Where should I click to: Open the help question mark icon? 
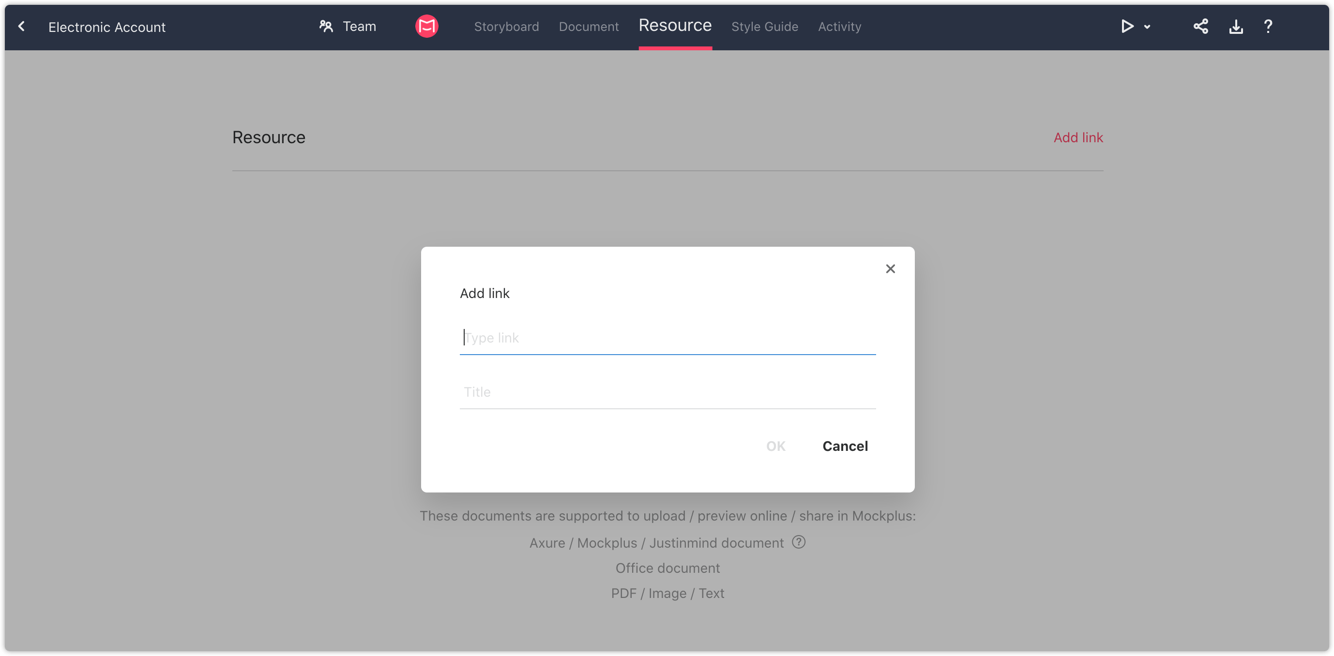1268,27
